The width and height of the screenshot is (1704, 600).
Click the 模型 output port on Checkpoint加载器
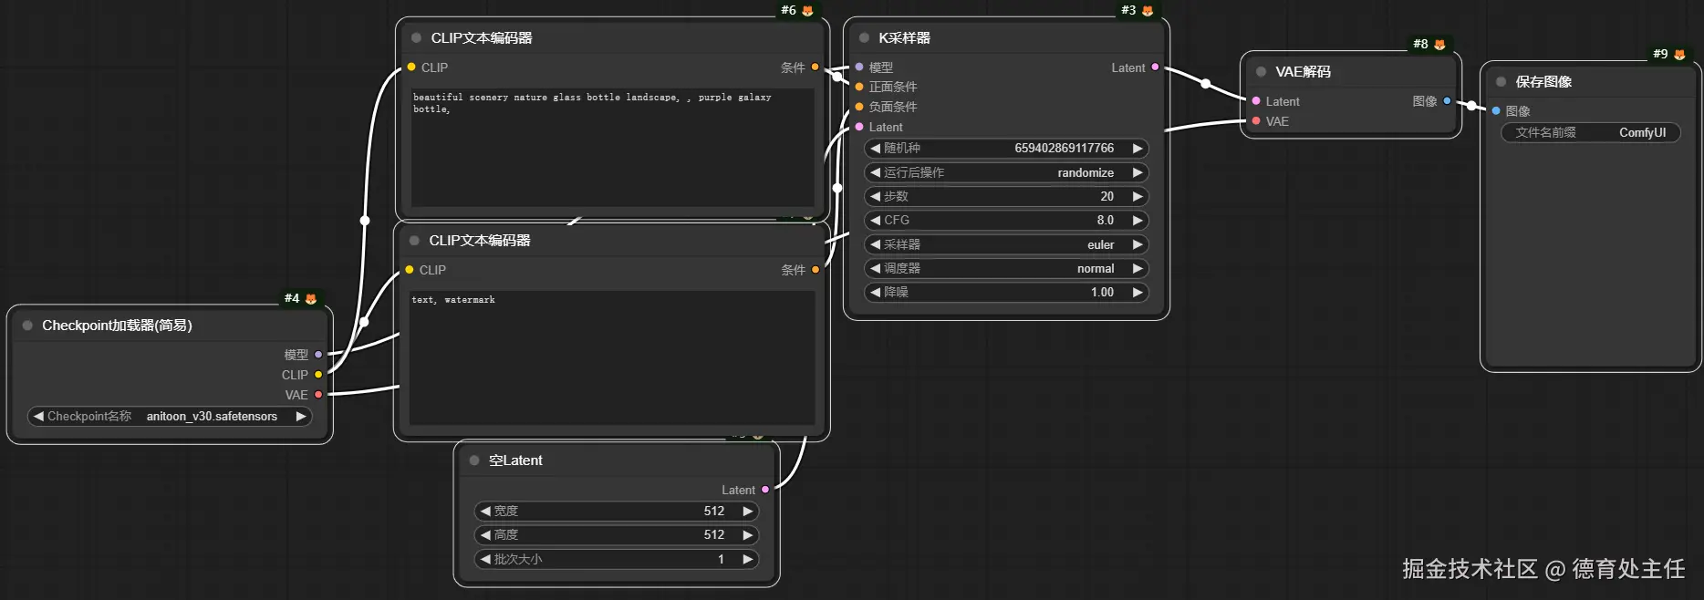tap(318, 355)
